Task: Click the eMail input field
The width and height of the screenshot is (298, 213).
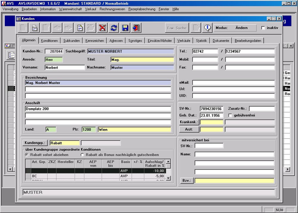Action: [x=233, y=83]
